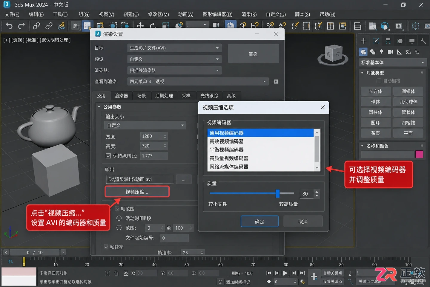Select 高质量视频编码器 in encoder list
This screenshot has width=430, height=287.
(260, 158)
